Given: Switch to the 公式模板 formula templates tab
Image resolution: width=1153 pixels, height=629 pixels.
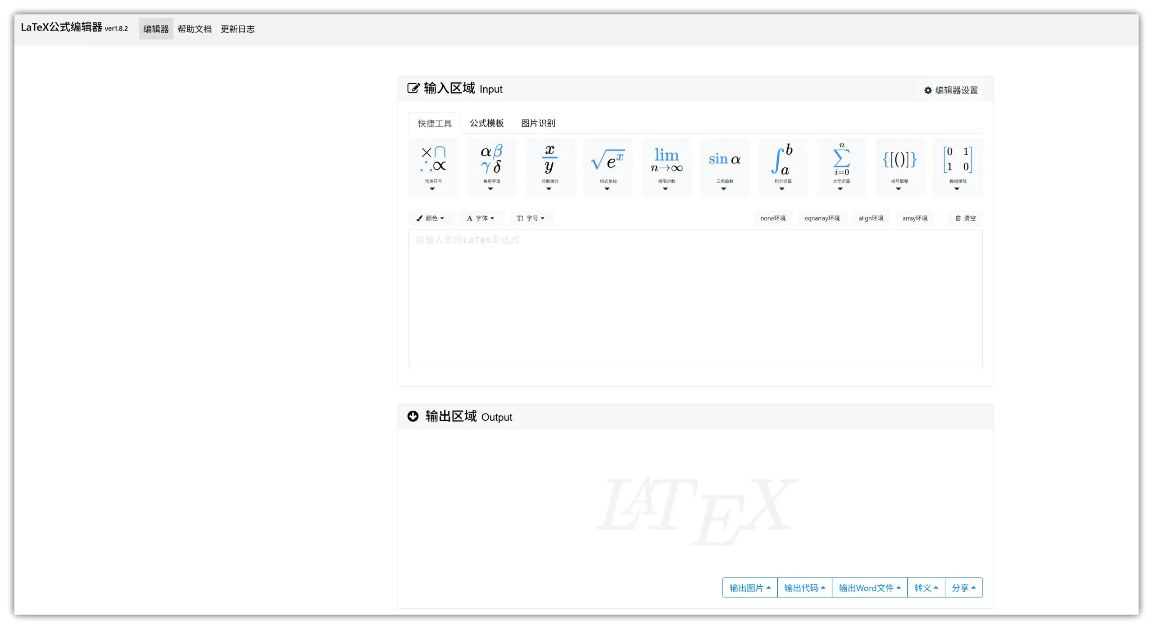Looking at the screenshot, I should tap(487, 123).
